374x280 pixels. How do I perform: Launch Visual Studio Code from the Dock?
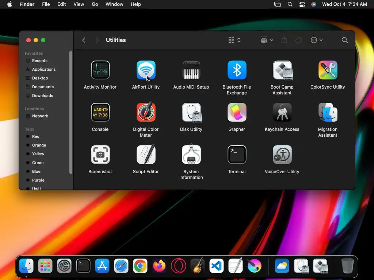coord(216,266)
